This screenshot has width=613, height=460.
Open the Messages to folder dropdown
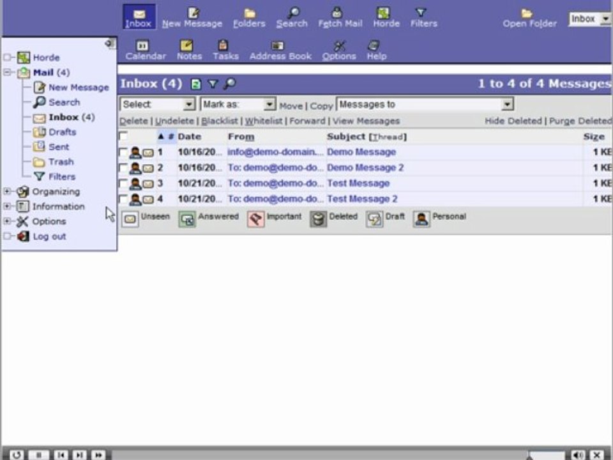(425, 104)
